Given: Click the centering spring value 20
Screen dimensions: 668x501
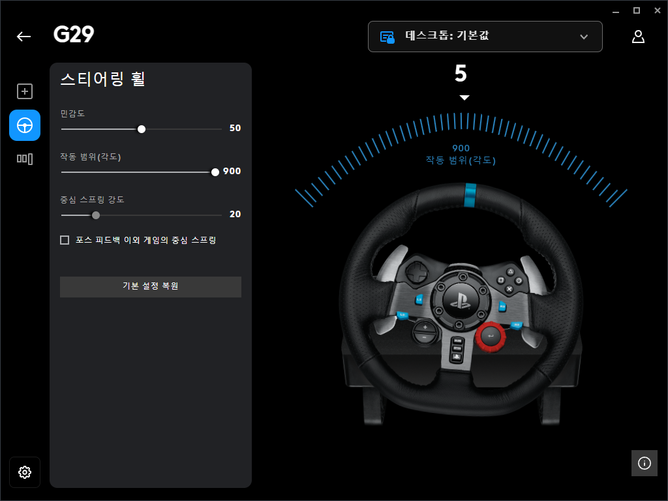Looking at the screenshot, I should [235, 214].
